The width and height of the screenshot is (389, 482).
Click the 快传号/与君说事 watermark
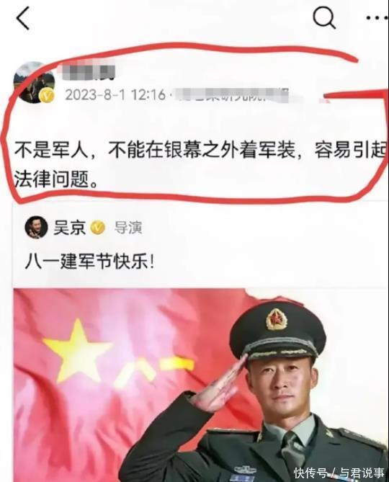pyautogui.click(x=339, y=473)
